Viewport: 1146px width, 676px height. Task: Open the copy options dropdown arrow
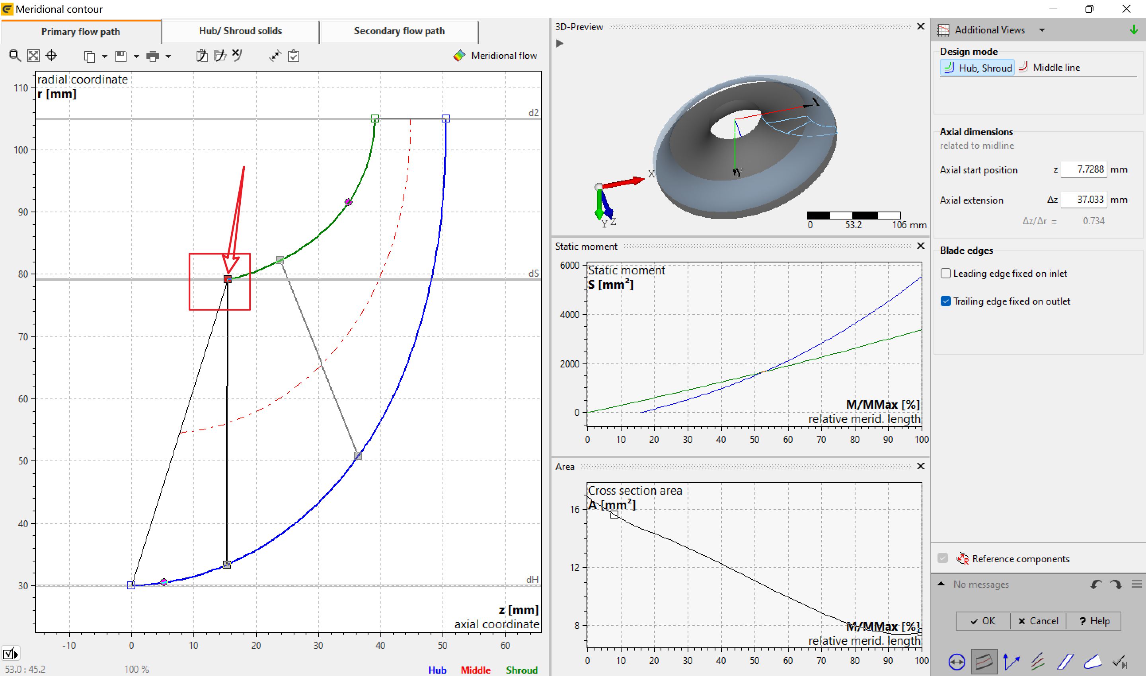click(x=104, y=56)
